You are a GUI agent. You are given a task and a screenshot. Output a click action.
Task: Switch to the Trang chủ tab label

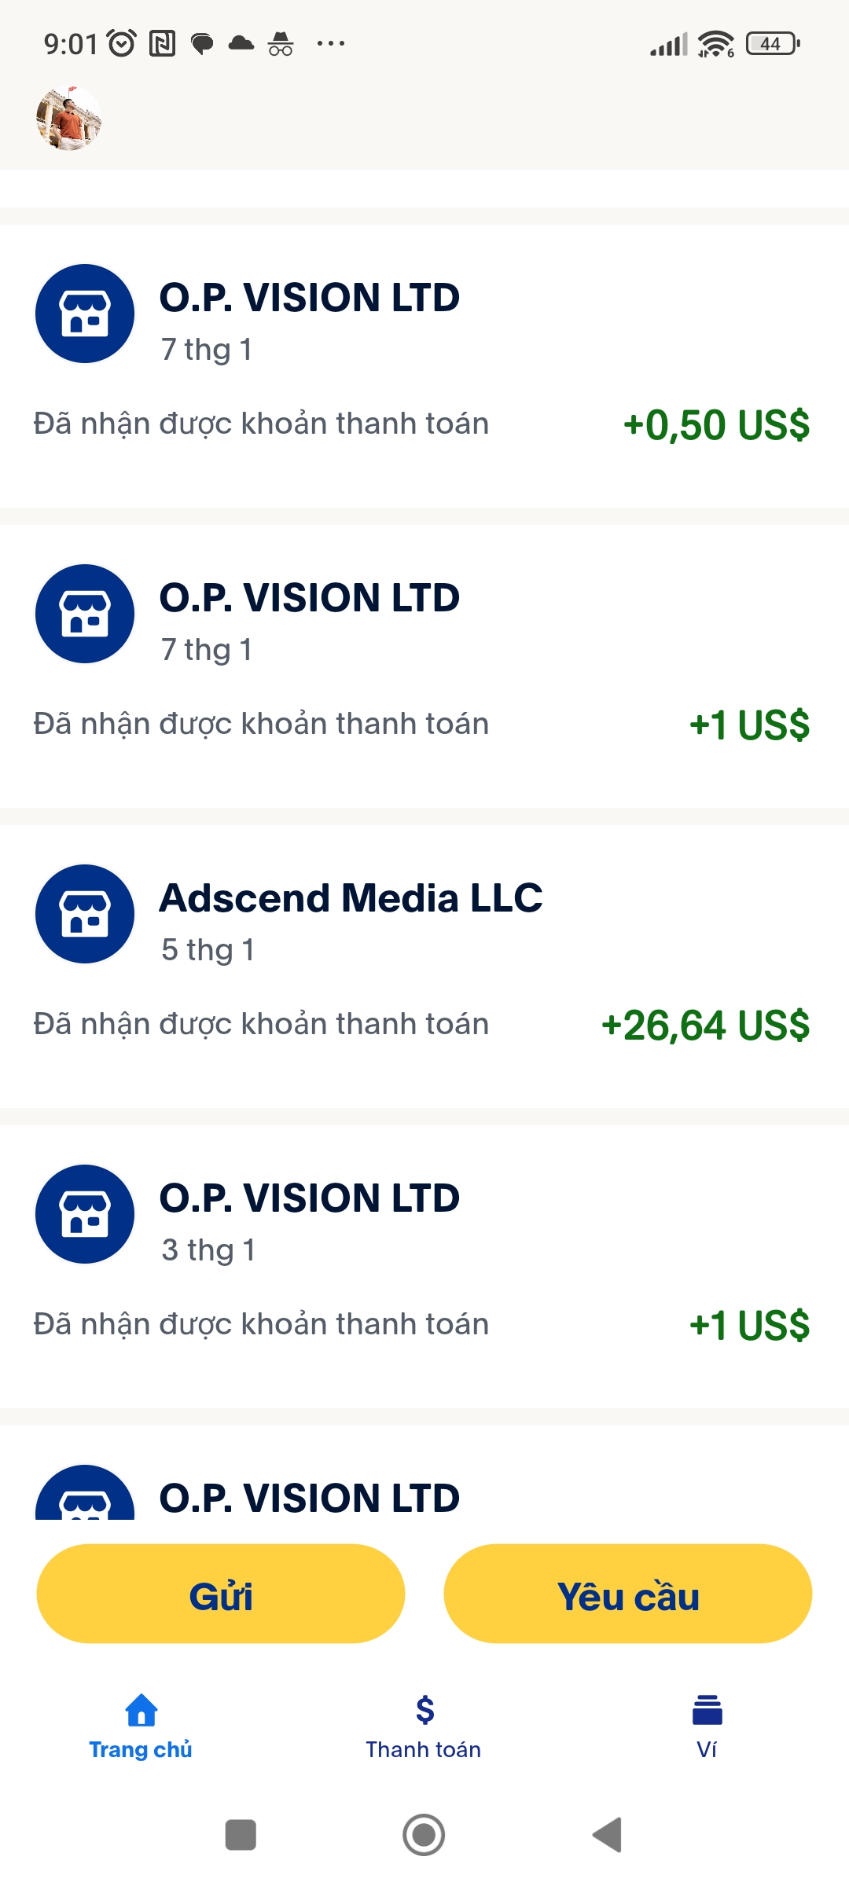point(141,1750)
